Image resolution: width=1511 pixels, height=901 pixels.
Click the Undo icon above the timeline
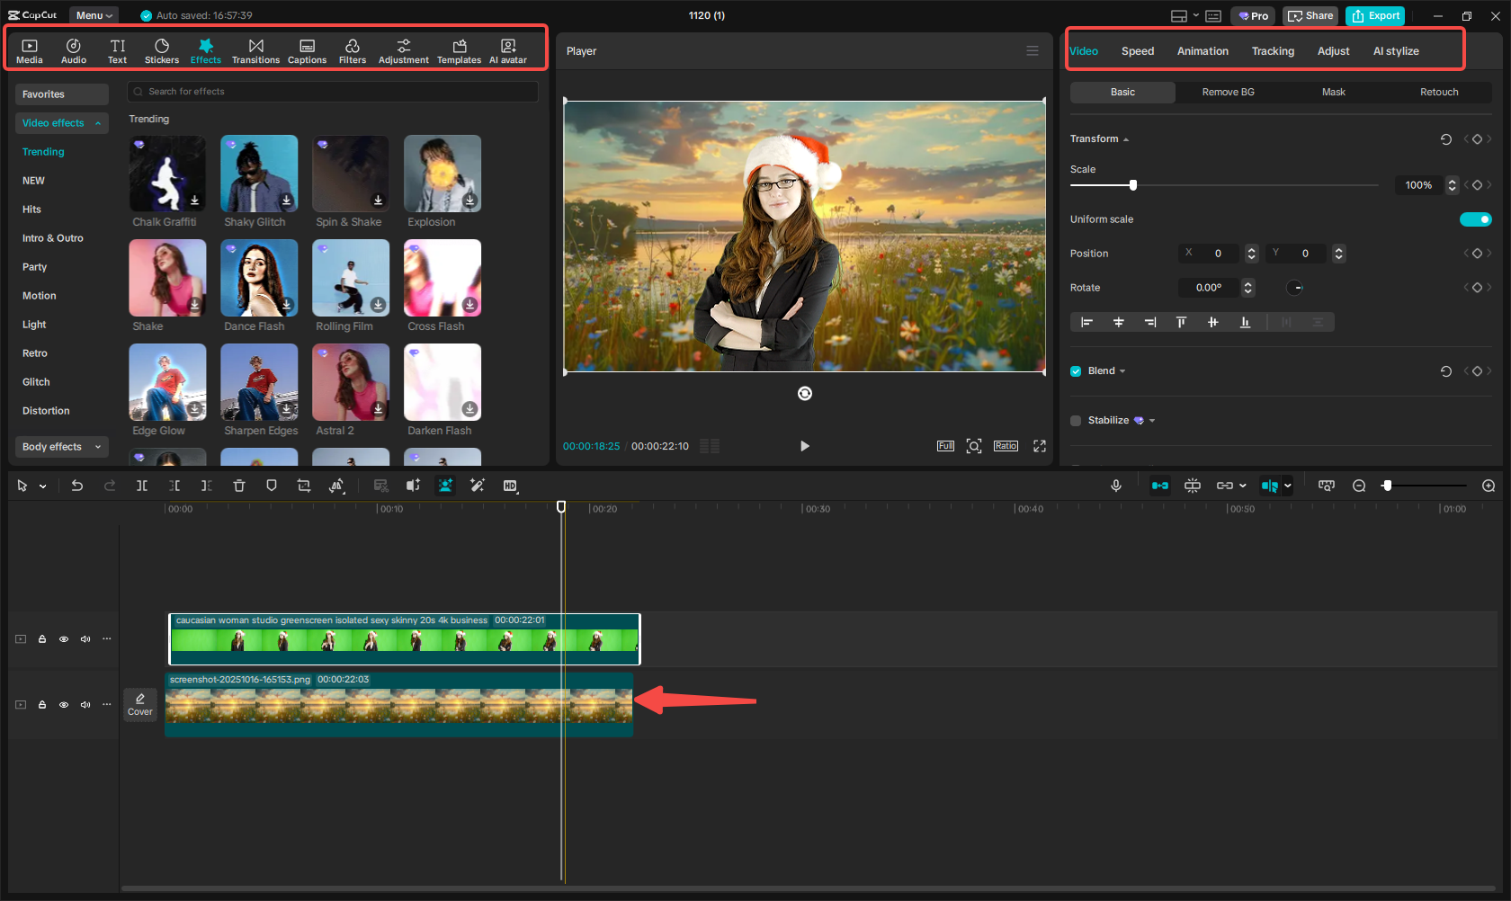point(77,486)
